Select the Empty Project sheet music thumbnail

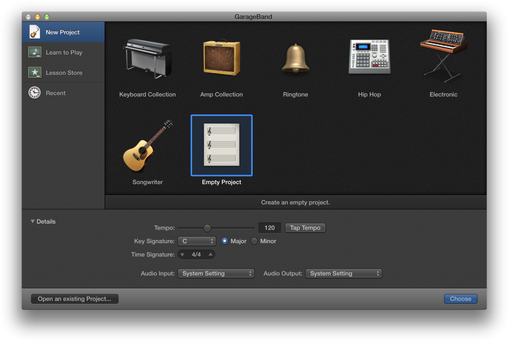coord(221,145)
